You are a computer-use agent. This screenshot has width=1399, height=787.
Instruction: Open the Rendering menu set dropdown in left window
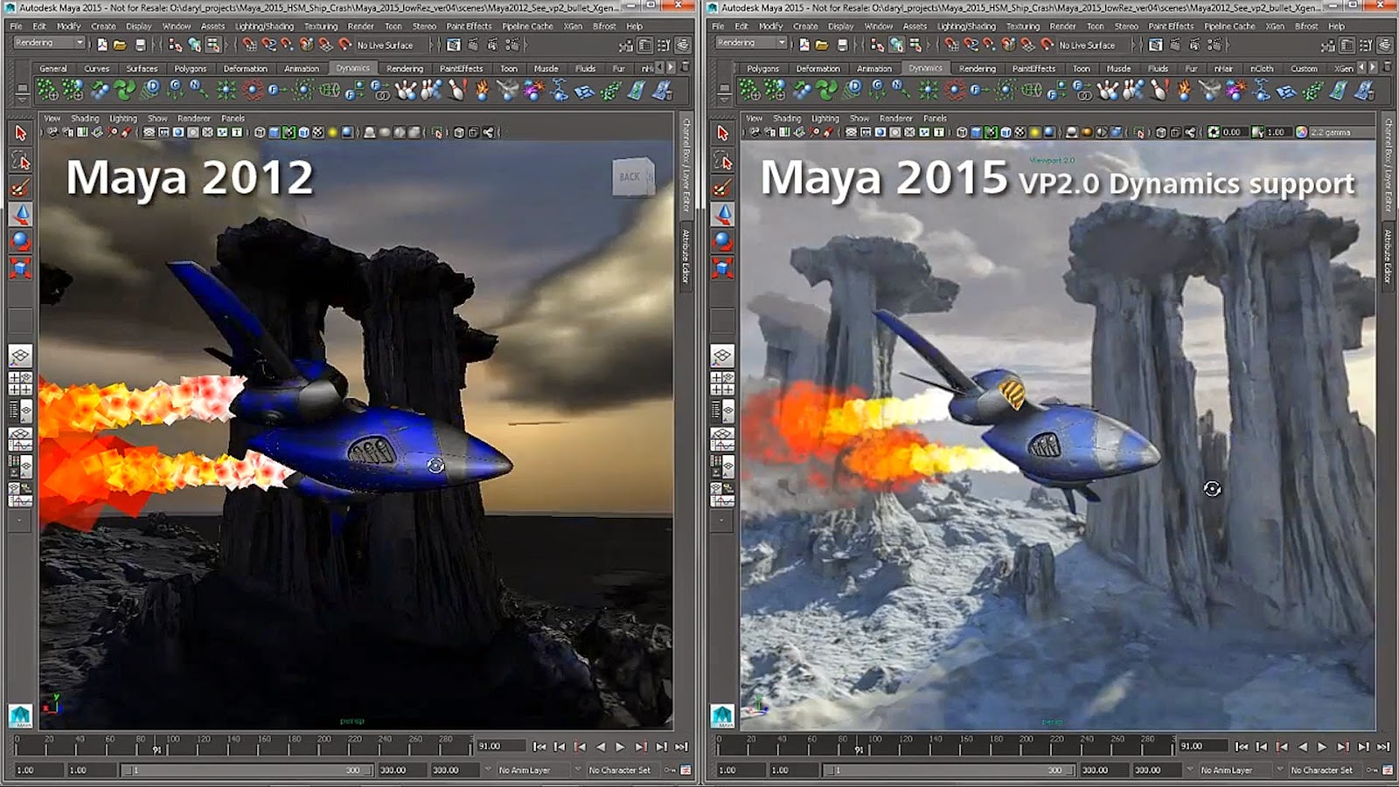coord(50,44)
